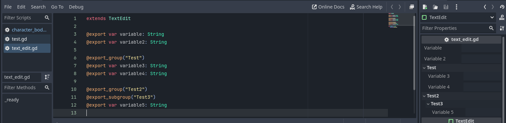Open the Go To menu
The image size is (506, 123).
coord(57,7)
